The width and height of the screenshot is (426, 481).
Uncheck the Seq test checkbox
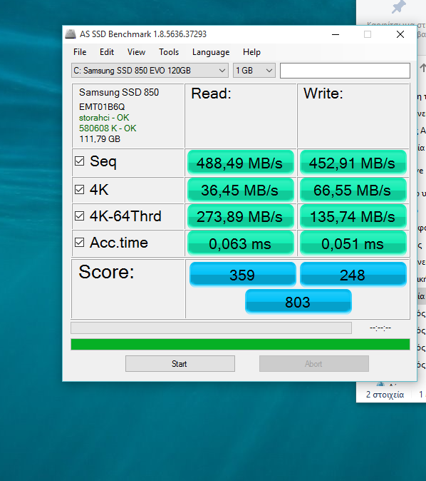[x=79, y=161]
